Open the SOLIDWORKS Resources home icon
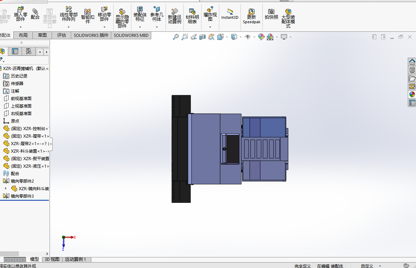Screen dimensions: 416x268 click(412, 62)
